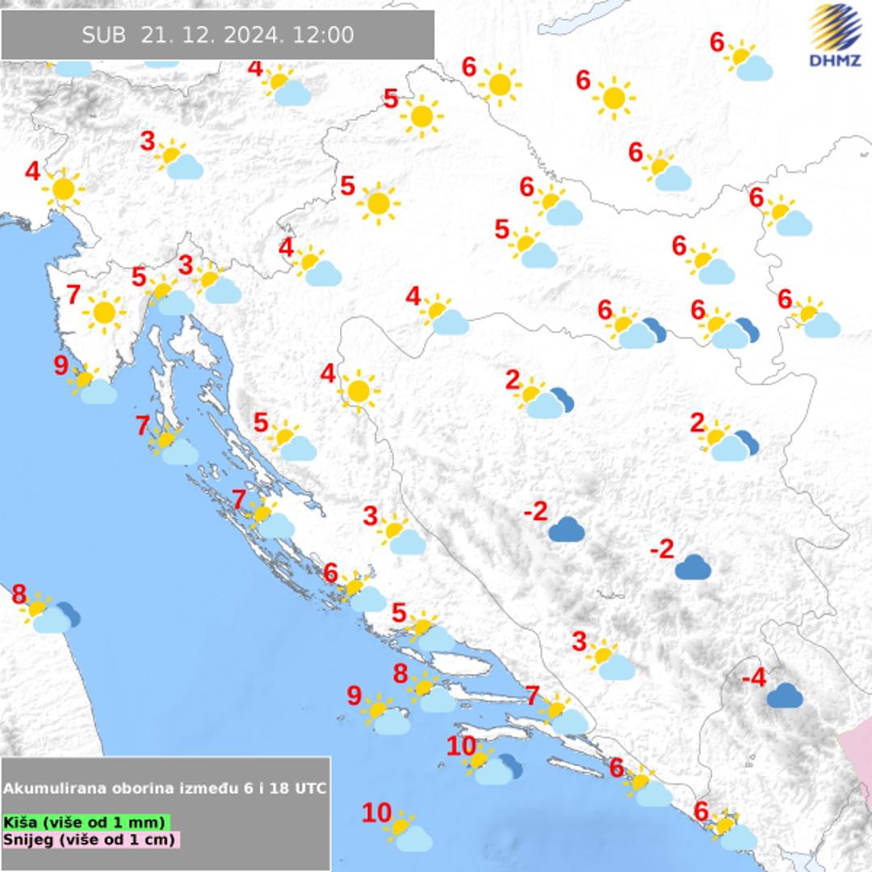Click the red -4 temperature label

tap(753, 678)
